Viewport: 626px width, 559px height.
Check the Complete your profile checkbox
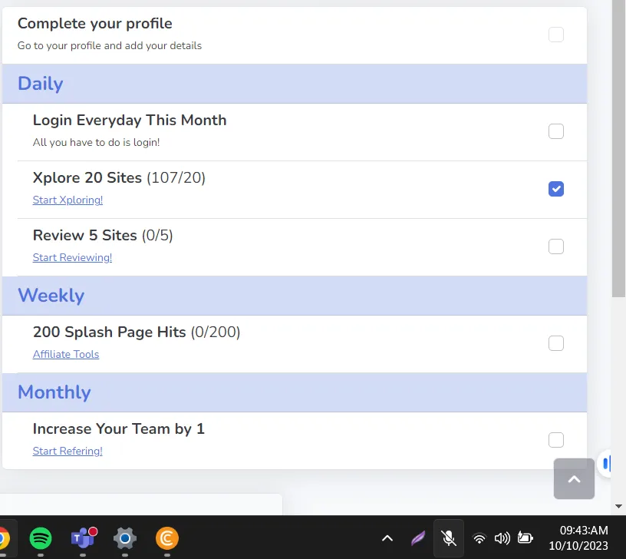point(555,35)
